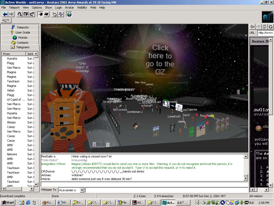Switch to third person camera view

click(46, 14)
